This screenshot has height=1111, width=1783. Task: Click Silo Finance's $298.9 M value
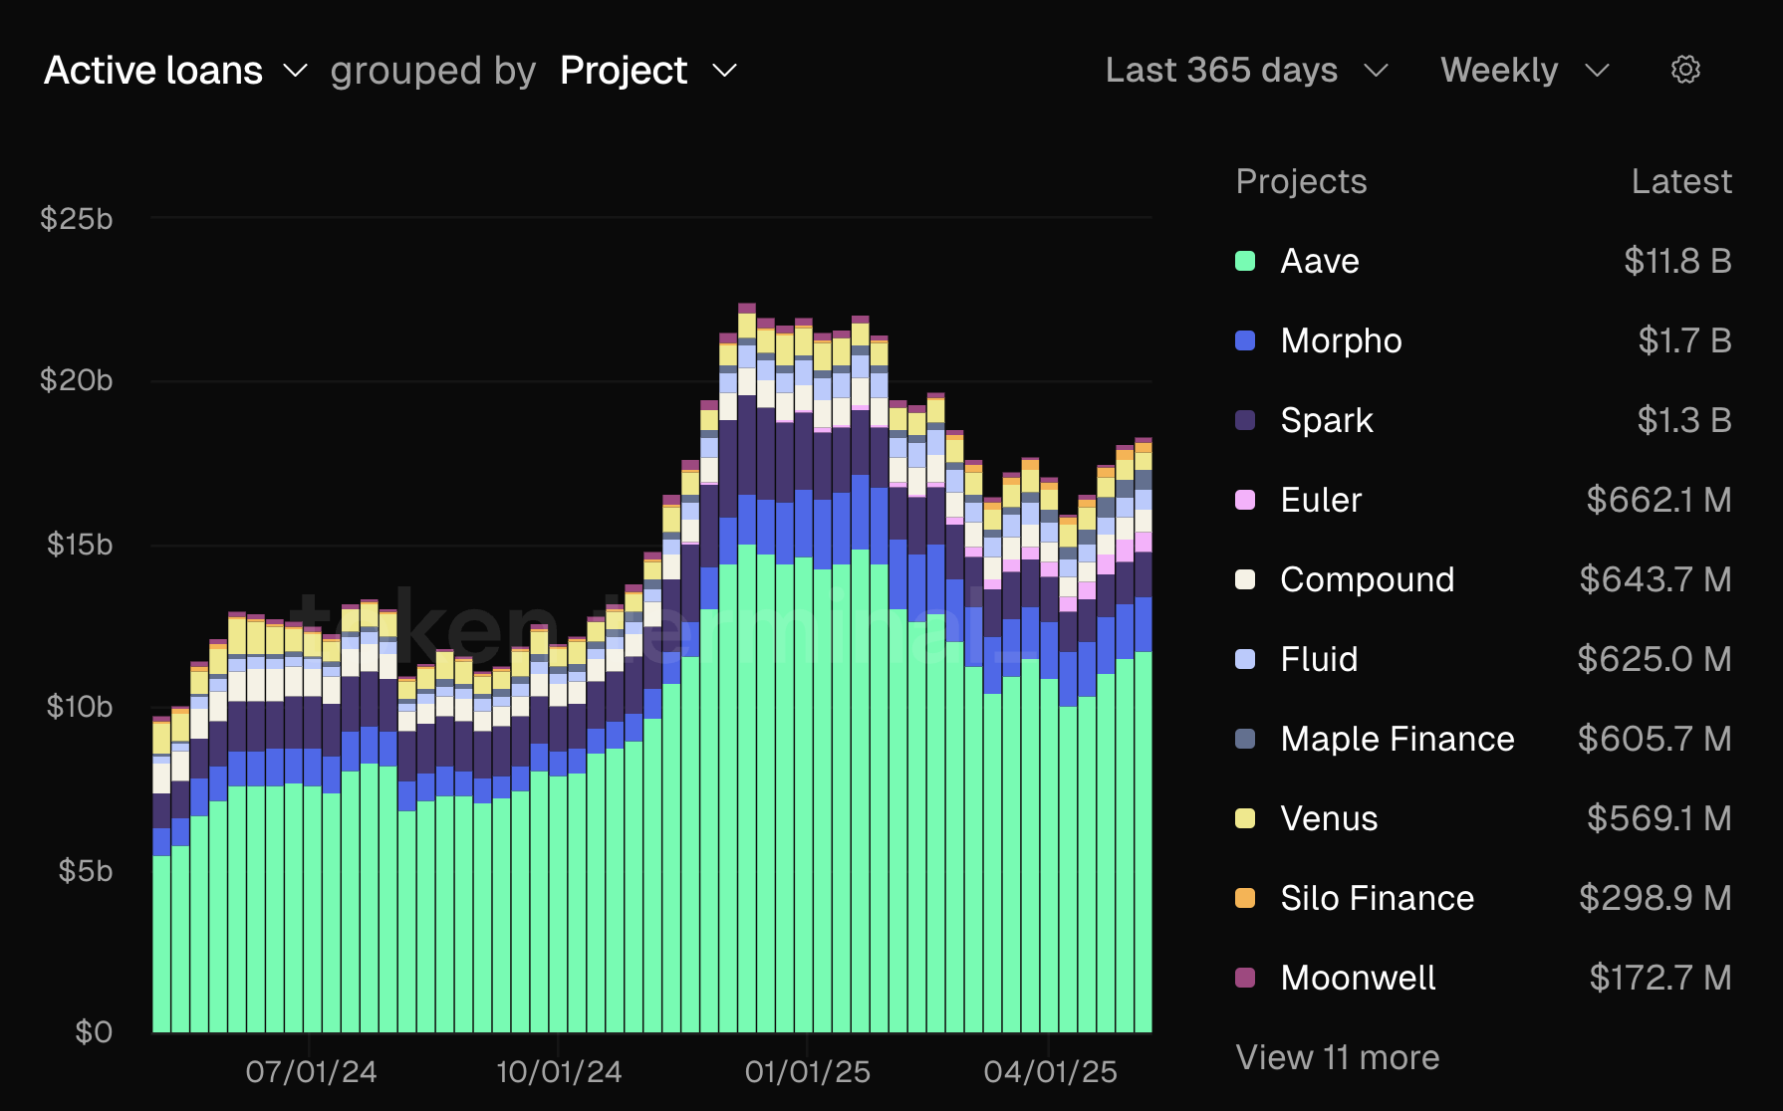tap(1656, 898)
